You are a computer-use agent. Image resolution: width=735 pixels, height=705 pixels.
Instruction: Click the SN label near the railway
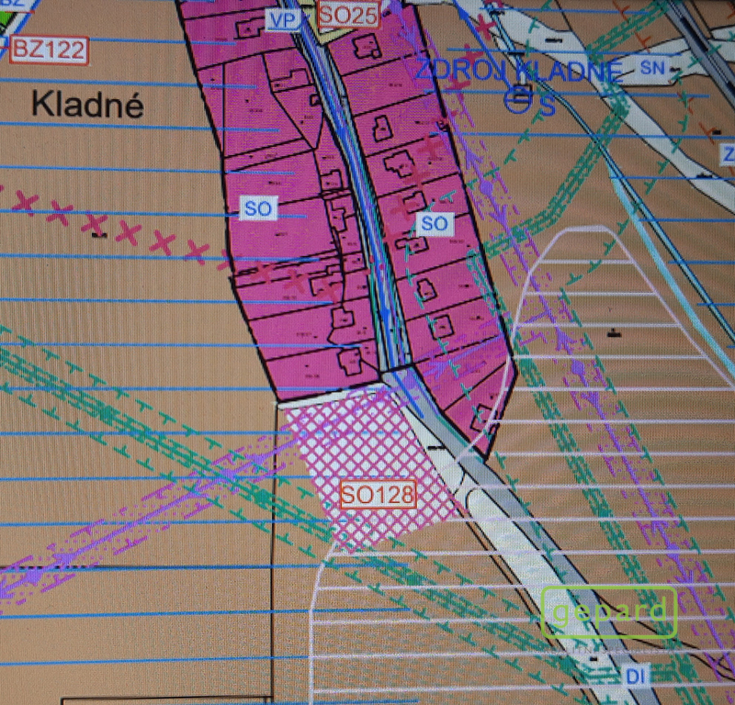point(652,67)
